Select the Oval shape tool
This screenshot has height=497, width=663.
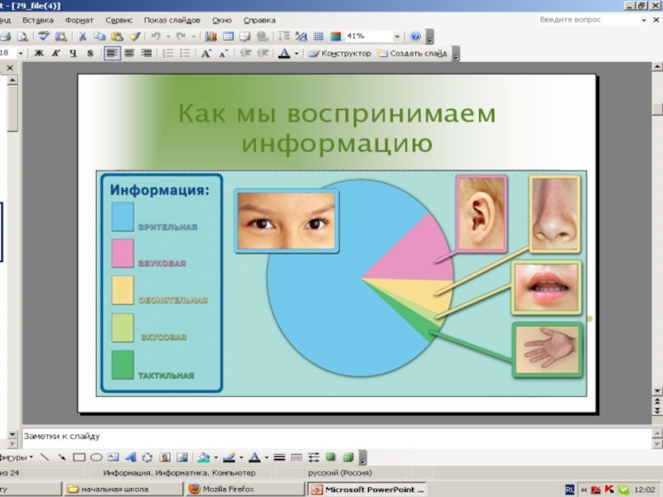point(96,457)
